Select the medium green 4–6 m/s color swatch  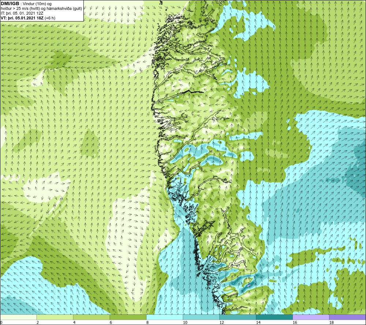point(91,317)
